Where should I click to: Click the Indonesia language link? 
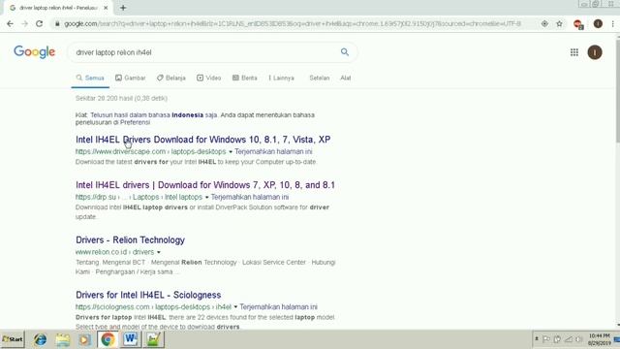[x=187, y=114]
